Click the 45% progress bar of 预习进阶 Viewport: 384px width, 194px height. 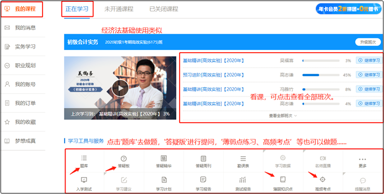[321, 75]
